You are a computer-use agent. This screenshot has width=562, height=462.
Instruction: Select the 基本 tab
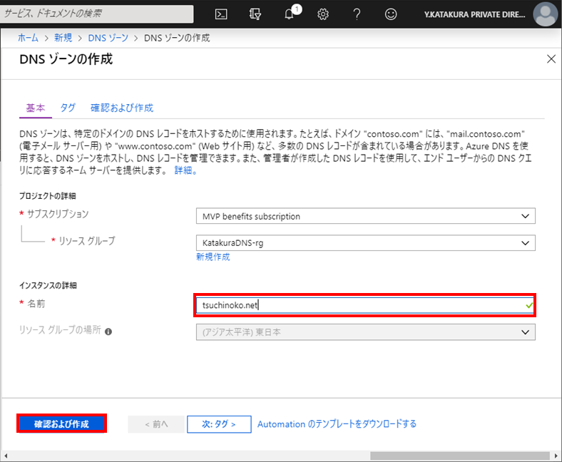36,108
